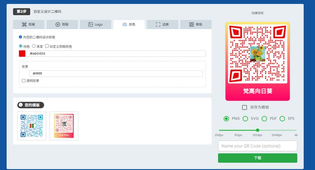The image size is (315, 170).
Task: Check the 另存为模板 save-as-template box
Action: 245,107
